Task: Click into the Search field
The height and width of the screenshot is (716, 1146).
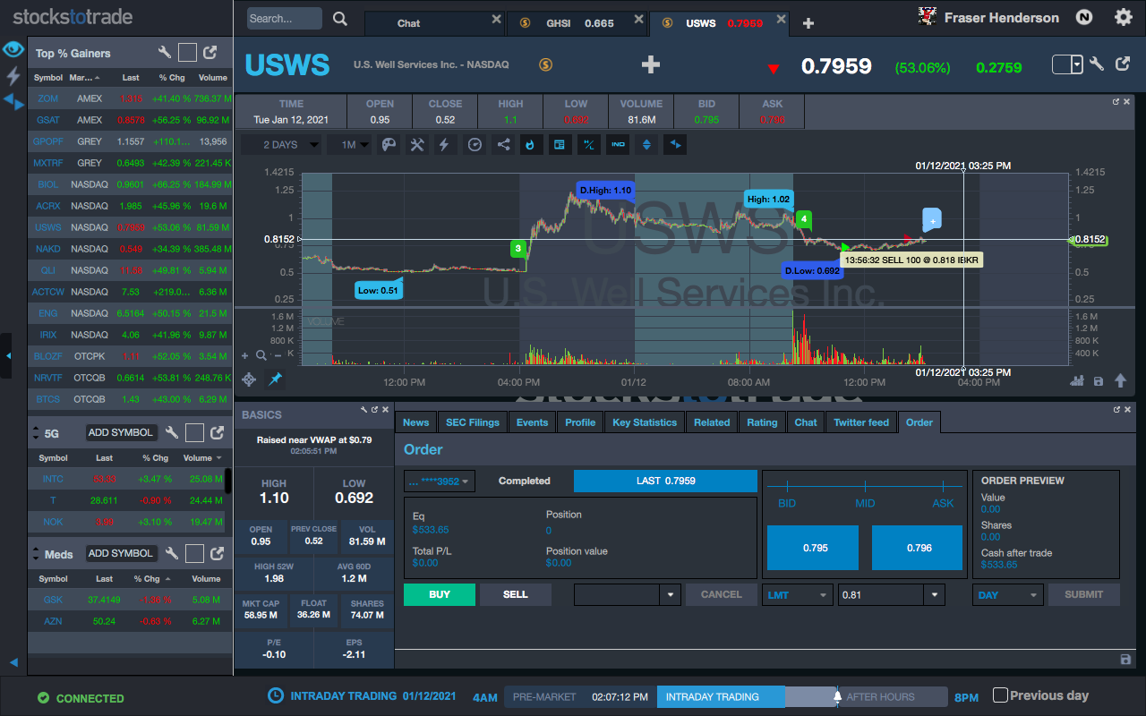Action: coord(284,19)
